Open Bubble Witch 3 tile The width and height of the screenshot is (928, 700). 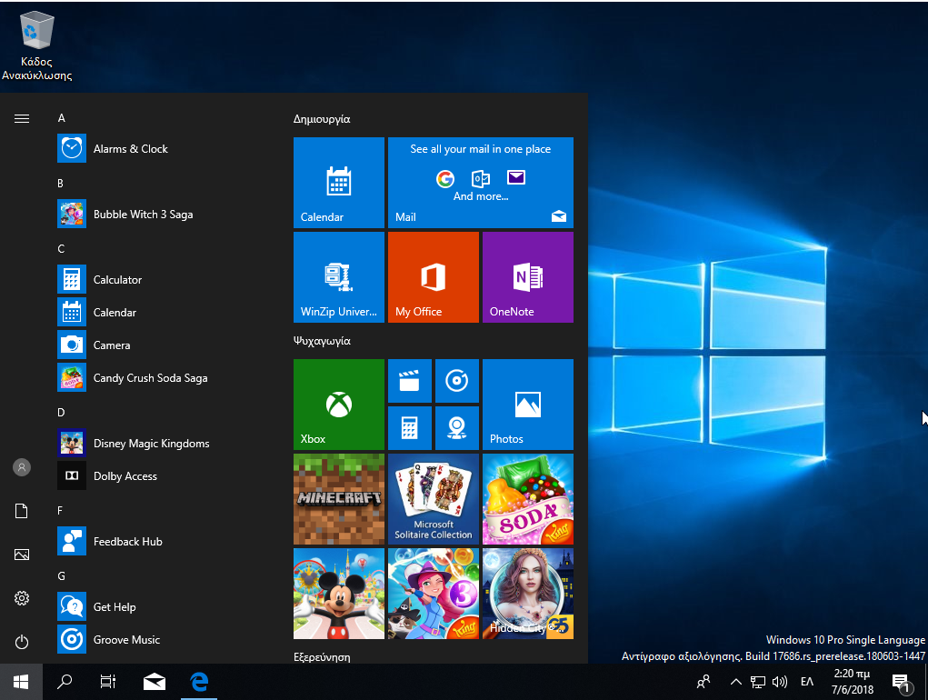pos(434,594)
